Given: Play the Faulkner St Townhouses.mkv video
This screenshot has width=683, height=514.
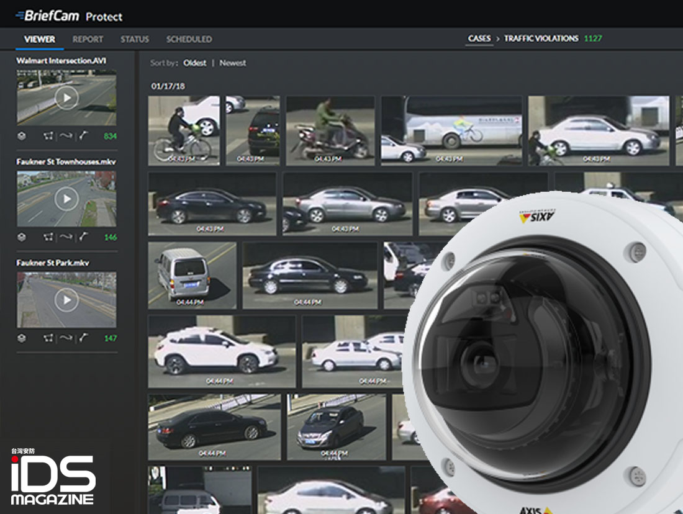Looking at the screenshot, I should pyautogui.click(x=66, y=199).
